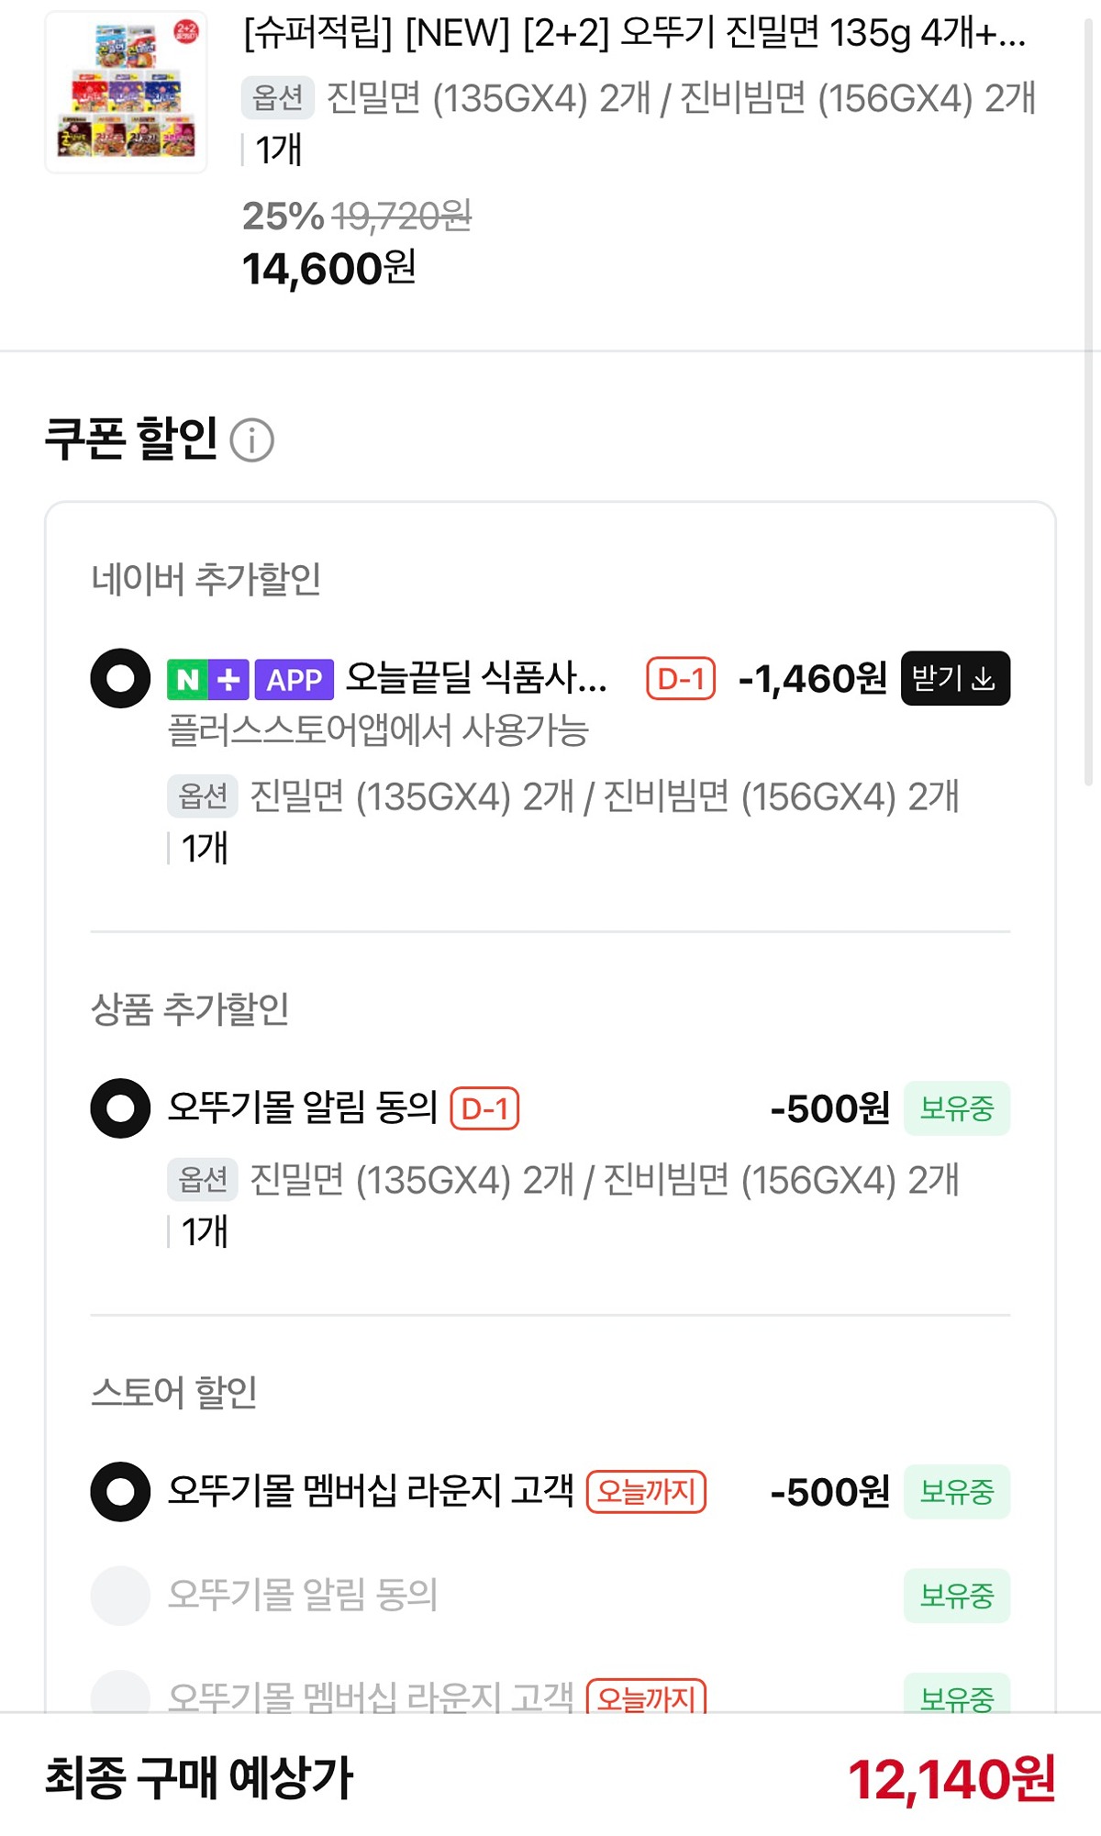The height and width of the screenshot is (1836, 1101).
Task: Click the D-1 badge in 상품 추가할인
Action: tap(484, 1108)
